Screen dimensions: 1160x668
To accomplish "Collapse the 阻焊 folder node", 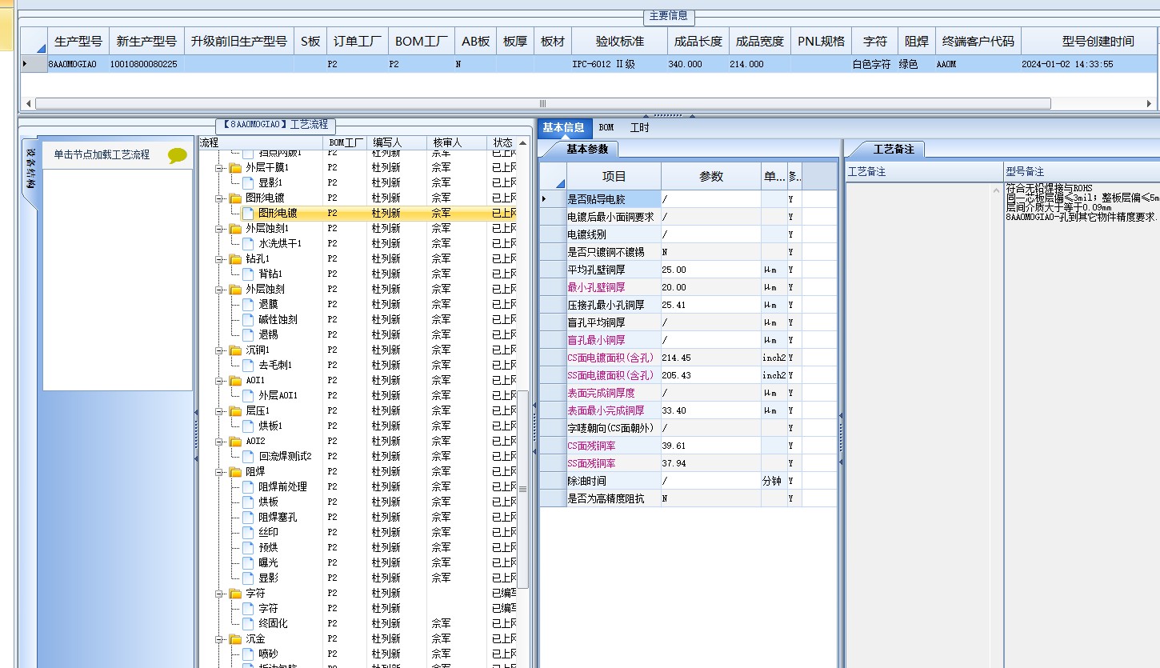I will click(218, 473).
